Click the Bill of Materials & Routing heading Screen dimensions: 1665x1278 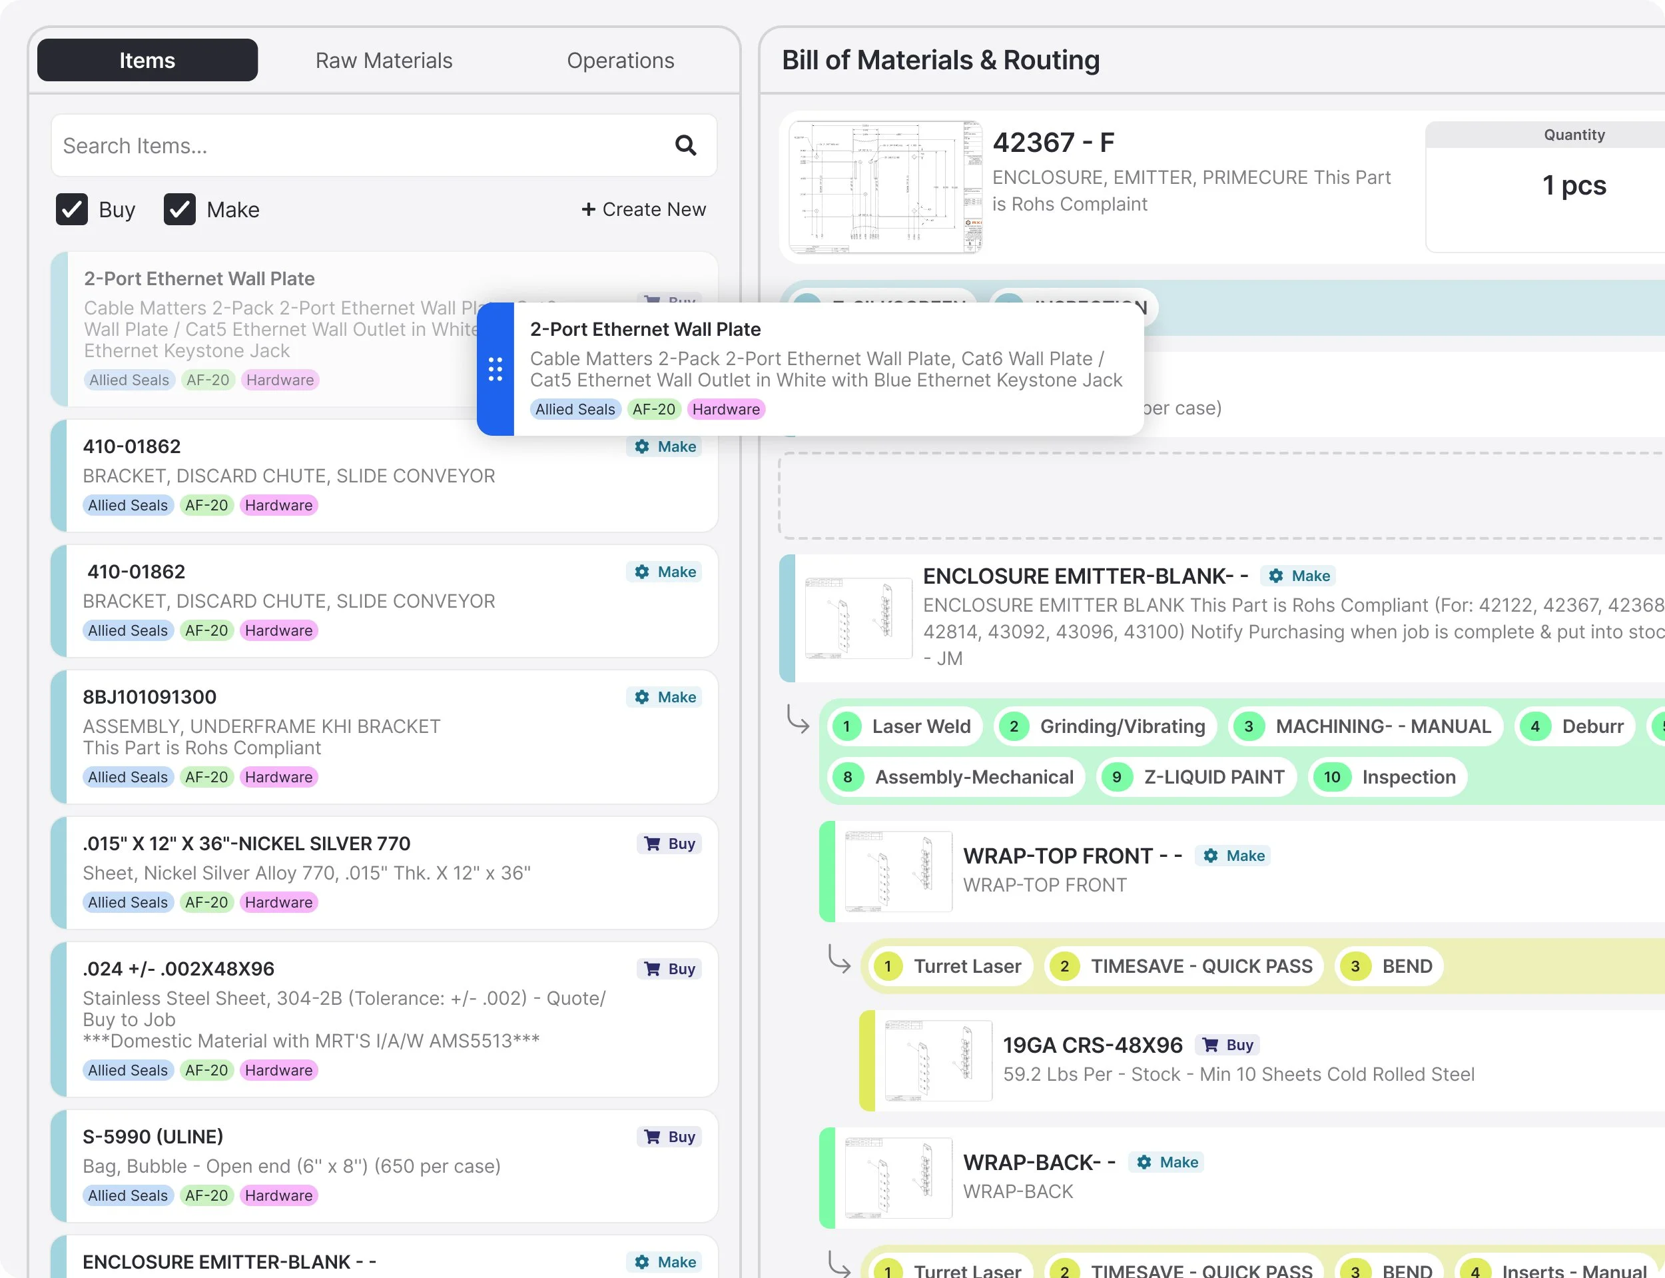(940, 60)
